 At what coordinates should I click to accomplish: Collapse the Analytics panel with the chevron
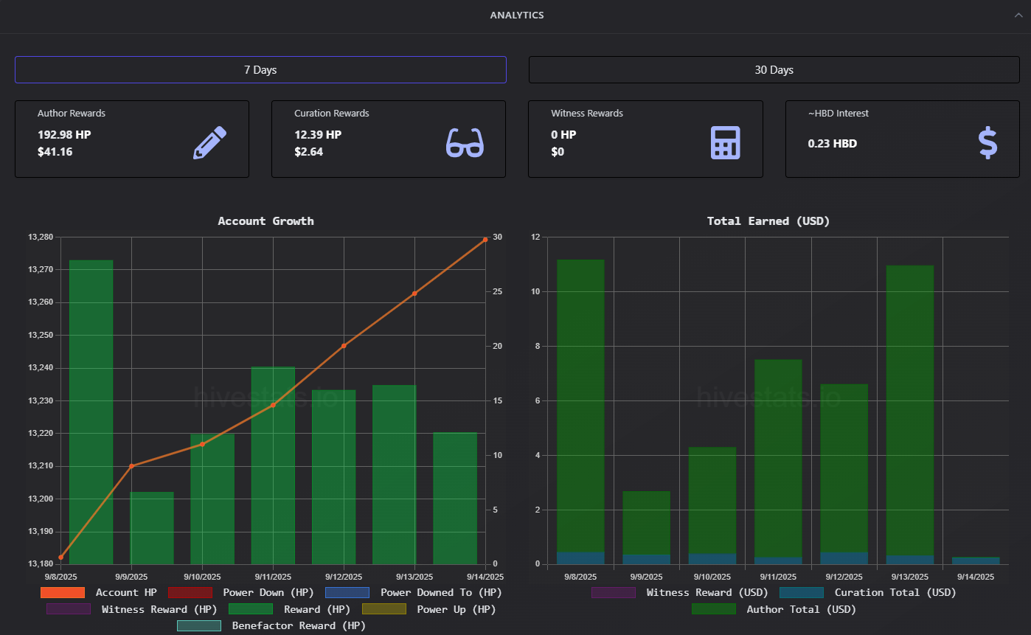(x=1018, y=15)
